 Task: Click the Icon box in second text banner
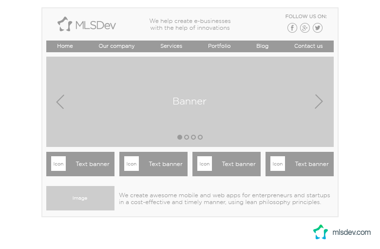click(x=132, y=164)
